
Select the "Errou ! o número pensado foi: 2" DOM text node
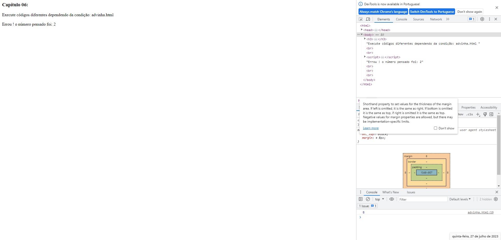(x=395, y=62)
